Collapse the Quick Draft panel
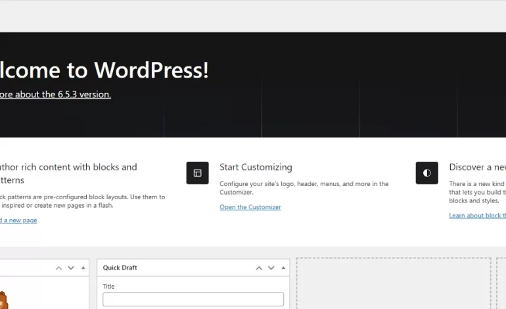The width and height of the screenshot is (506, 309). pyautogui.click(x=283, y=268)
